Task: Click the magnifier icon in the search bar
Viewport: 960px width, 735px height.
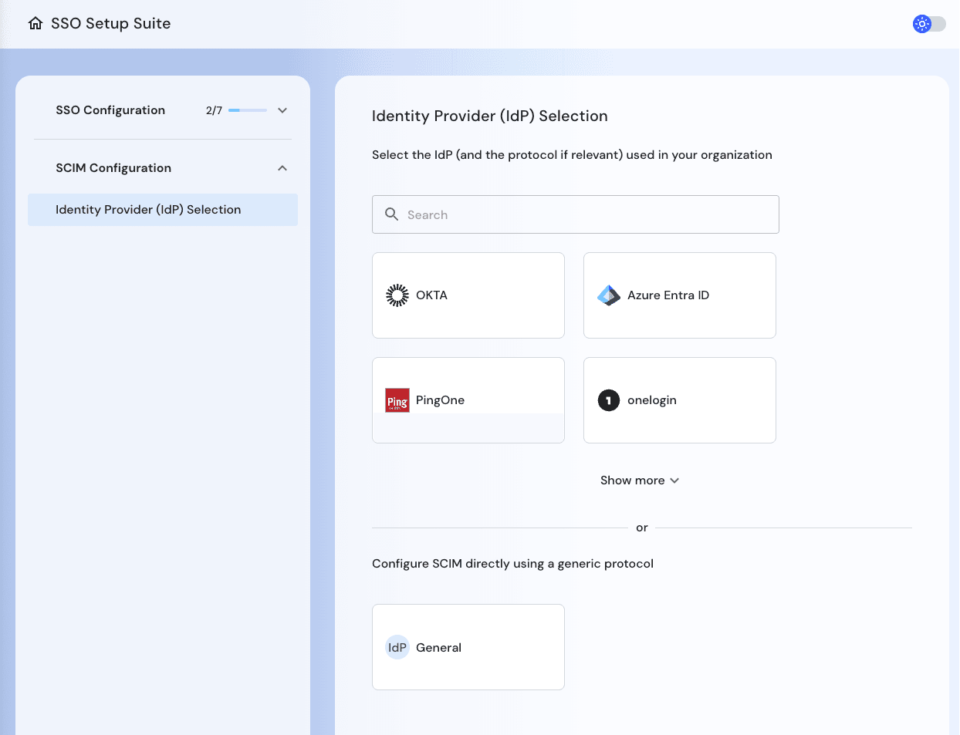Action: 391,214
